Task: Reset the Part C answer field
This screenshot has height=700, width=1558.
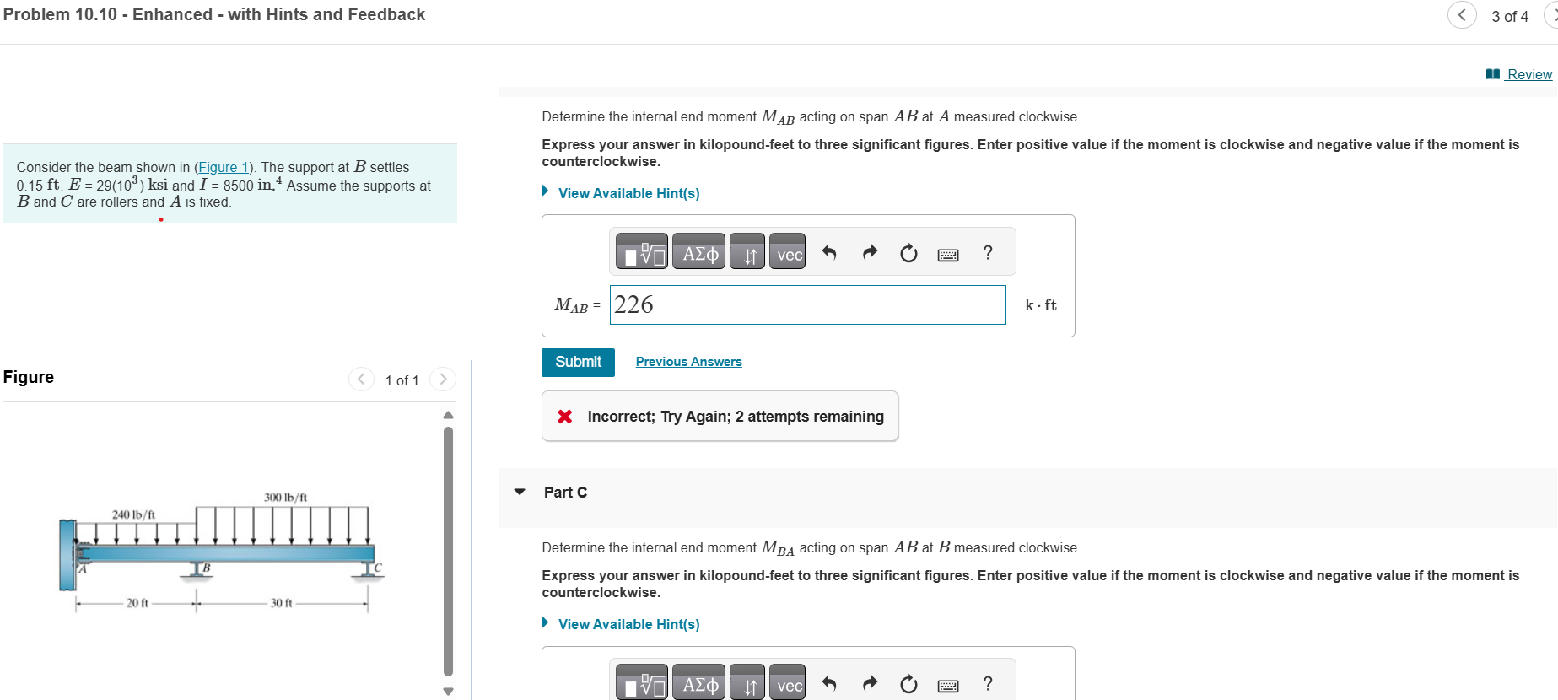Action: pos(908,683)
